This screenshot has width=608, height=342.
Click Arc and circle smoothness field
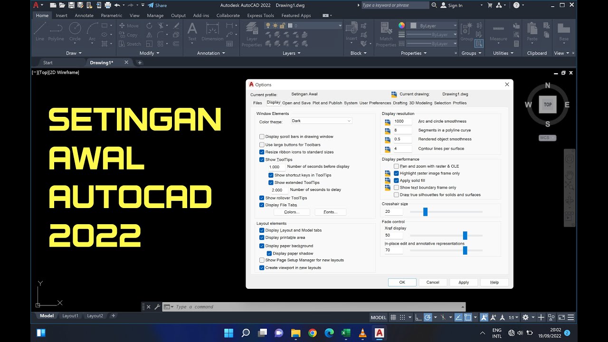(402, 122)
